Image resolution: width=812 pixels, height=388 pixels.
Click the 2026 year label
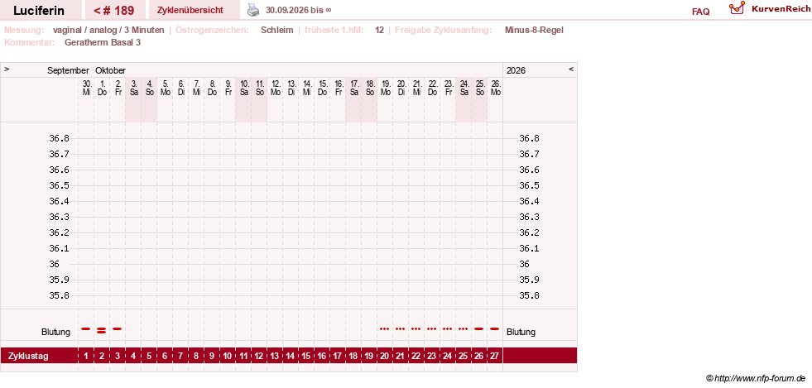pyautogui.click(x=516, y=70)
